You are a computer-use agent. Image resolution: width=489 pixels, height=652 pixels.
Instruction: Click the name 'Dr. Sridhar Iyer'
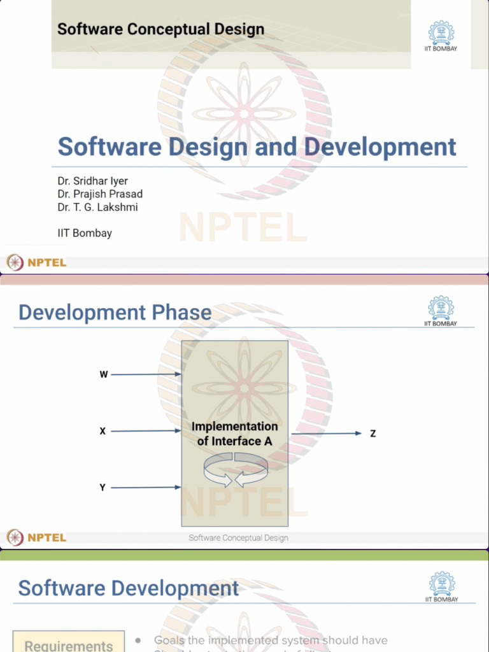(93, 181)
